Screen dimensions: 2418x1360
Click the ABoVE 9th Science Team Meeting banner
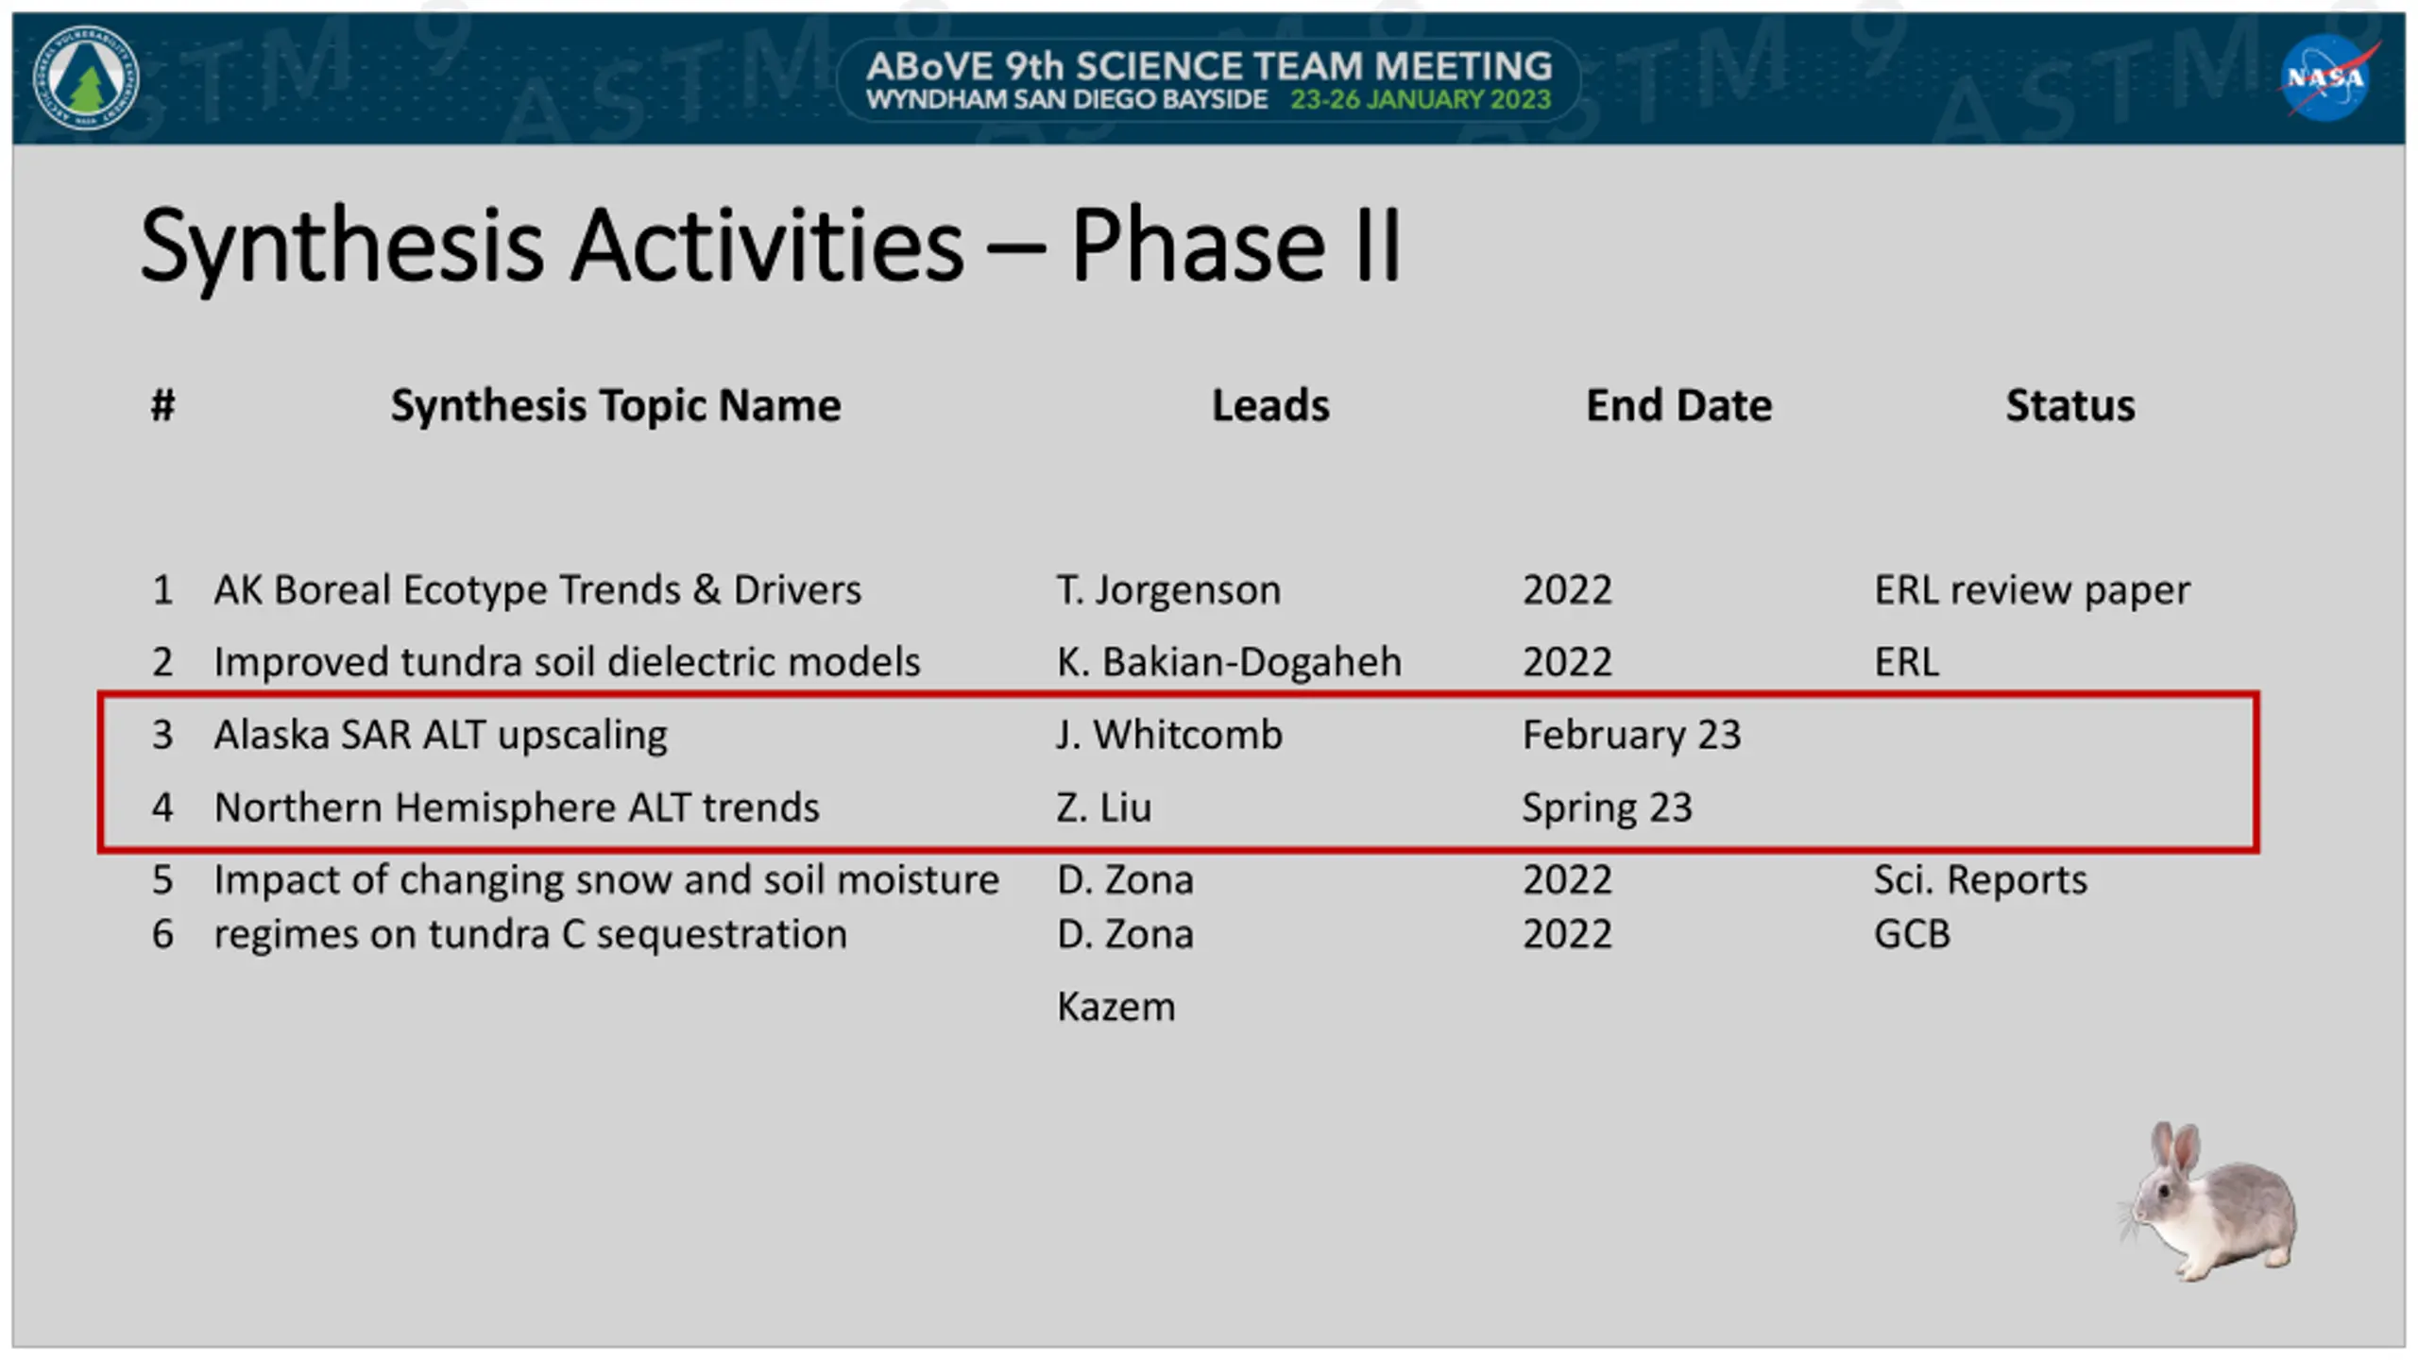[1209, 80]
